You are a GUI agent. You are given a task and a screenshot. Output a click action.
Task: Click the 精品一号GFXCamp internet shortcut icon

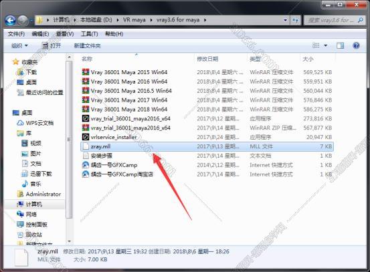tap(85, 165)
